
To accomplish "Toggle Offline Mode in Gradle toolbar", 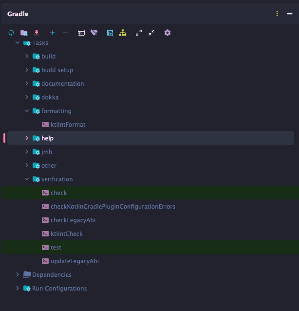I will click(94, 33).
